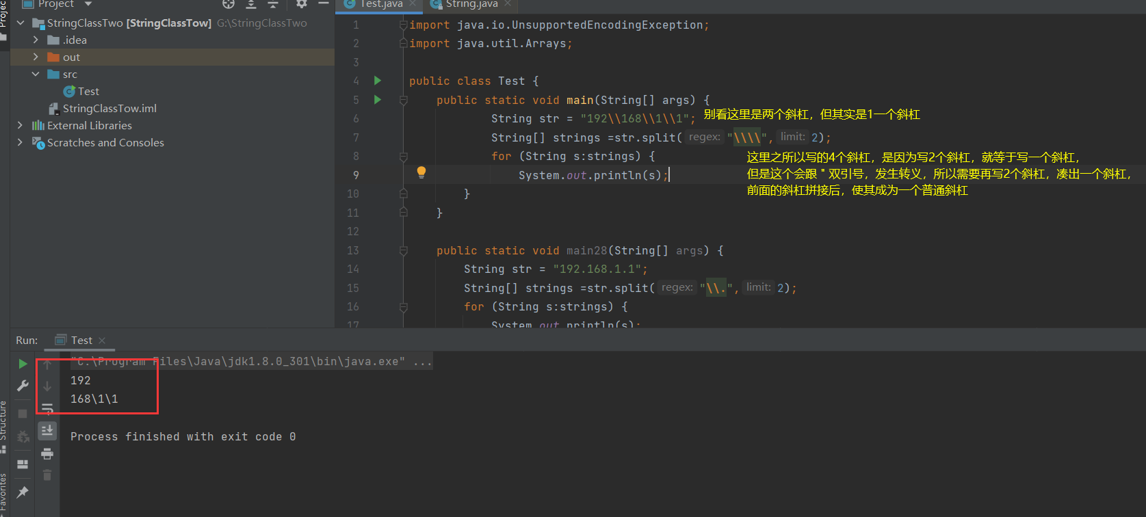This screenshot has width=1146, height=517.
Task: Restore layout icon in Run panel
Action: (23, 464)
